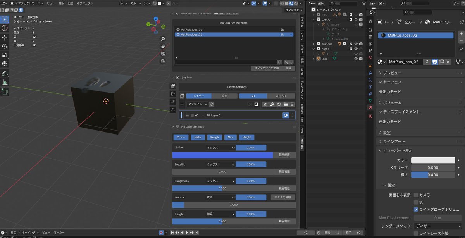The image size is (465, 238).
Task: Click the paint brush layer icon
Action: click(265, 104)
